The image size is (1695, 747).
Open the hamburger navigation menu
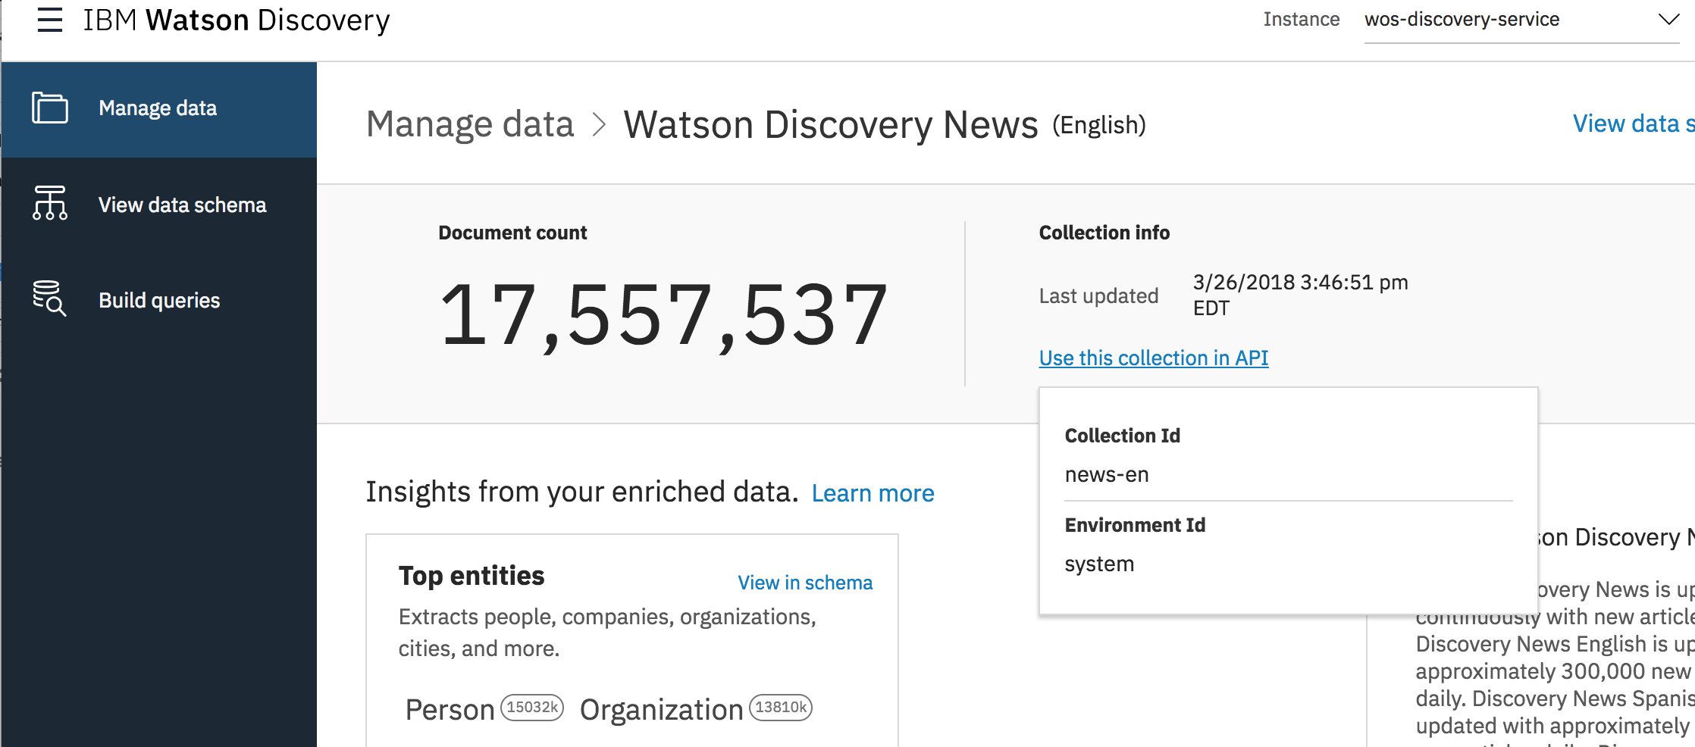click(50, 20)
